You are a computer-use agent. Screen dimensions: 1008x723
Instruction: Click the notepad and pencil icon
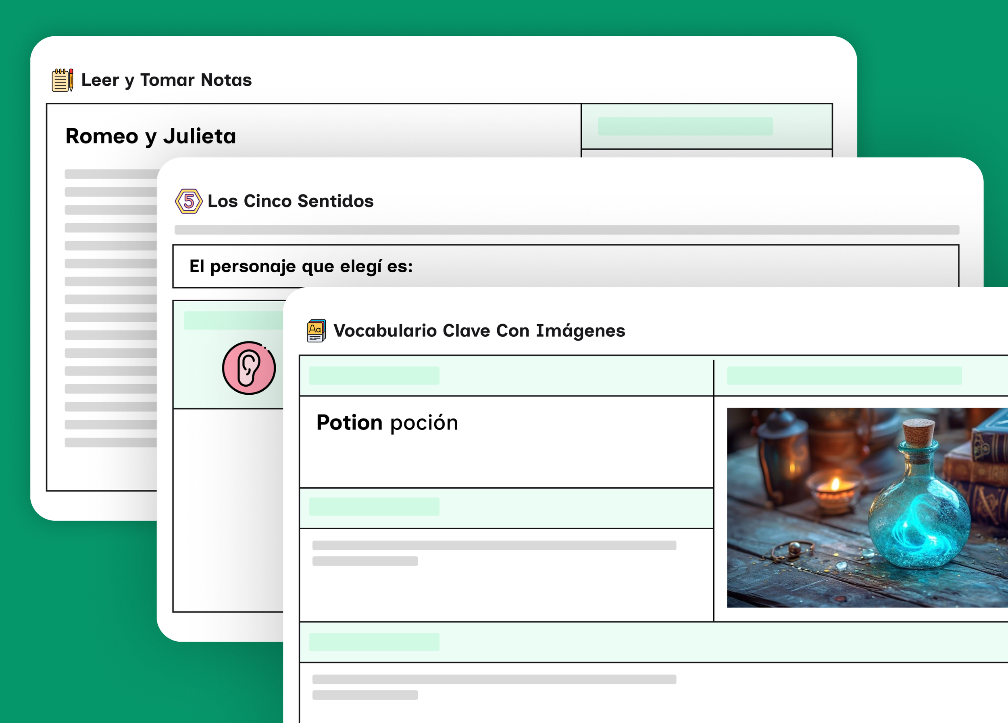click(62, 80)
